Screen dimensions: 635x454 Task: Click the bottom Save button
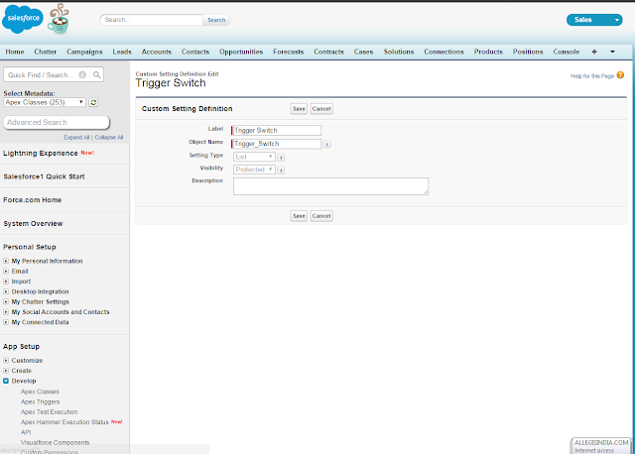[299, 216]
